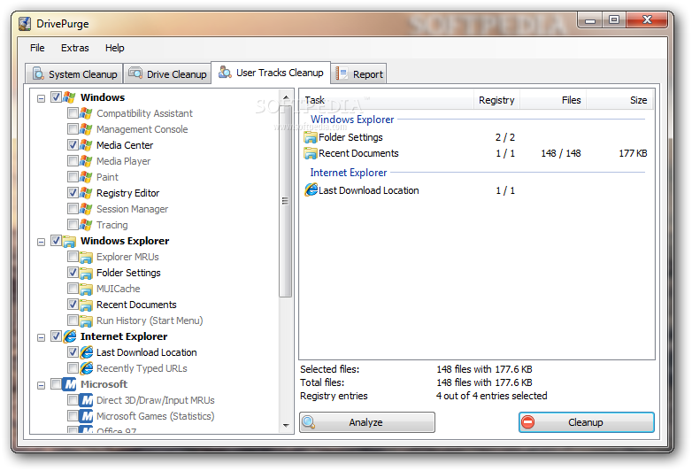Check the Microsoft group checkbox
Viewport: 692px width, 471px height.
pos(56,383)
